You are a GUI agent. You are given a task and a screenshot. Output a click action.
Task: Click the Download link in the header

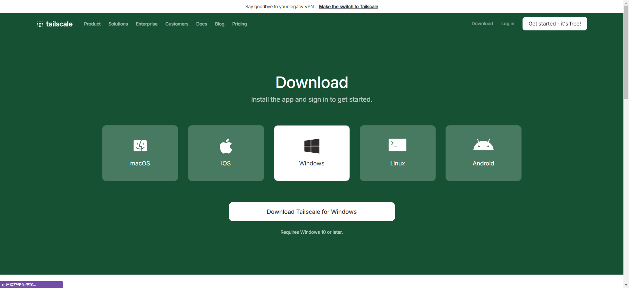482,24
